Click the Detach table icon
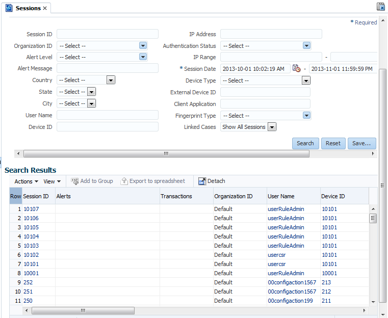Viewport: 388px width, 318px height. click(x=202, y=181)
